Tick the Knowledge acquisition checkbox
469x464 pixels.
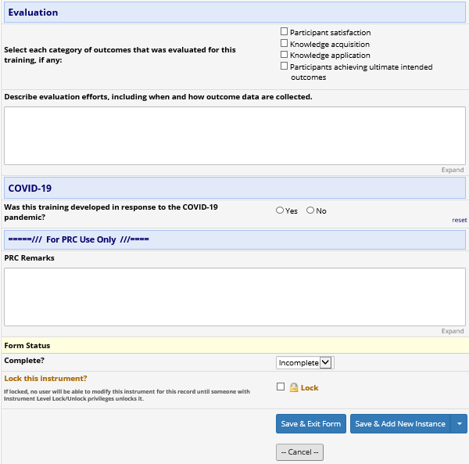pyautogui.click(x=285, y=44)
